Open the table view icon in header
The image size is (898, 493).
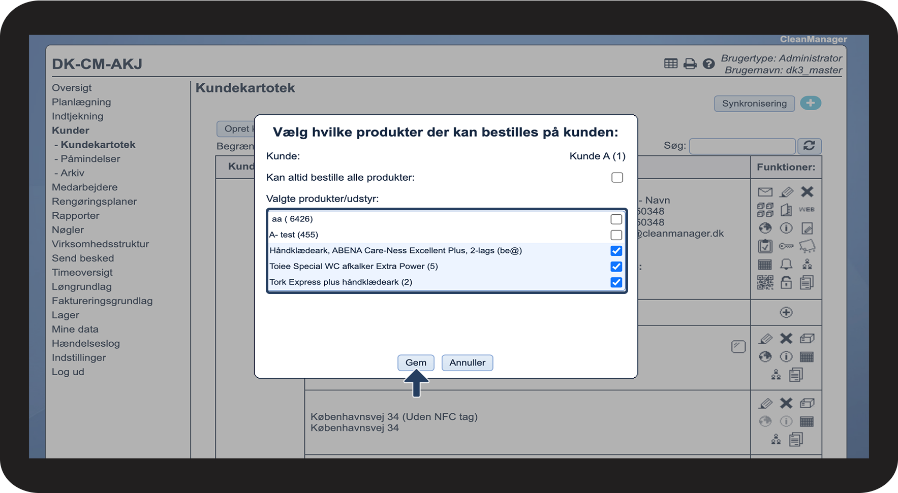click(x=671, y=63)
